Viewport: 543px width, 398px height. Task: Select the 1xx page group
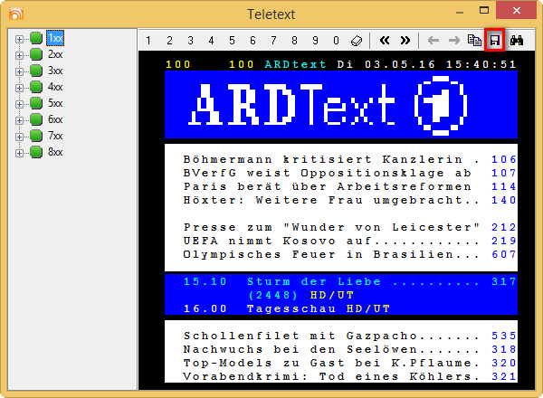(55, 38)
